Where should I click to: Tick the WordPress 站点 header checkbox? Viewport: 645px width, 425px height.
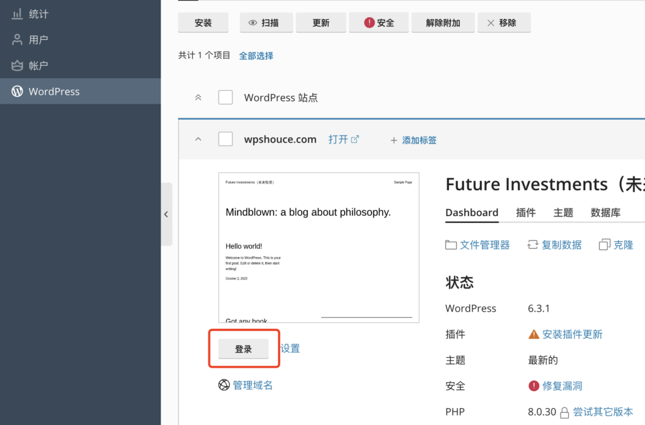[x=225, y=98]
